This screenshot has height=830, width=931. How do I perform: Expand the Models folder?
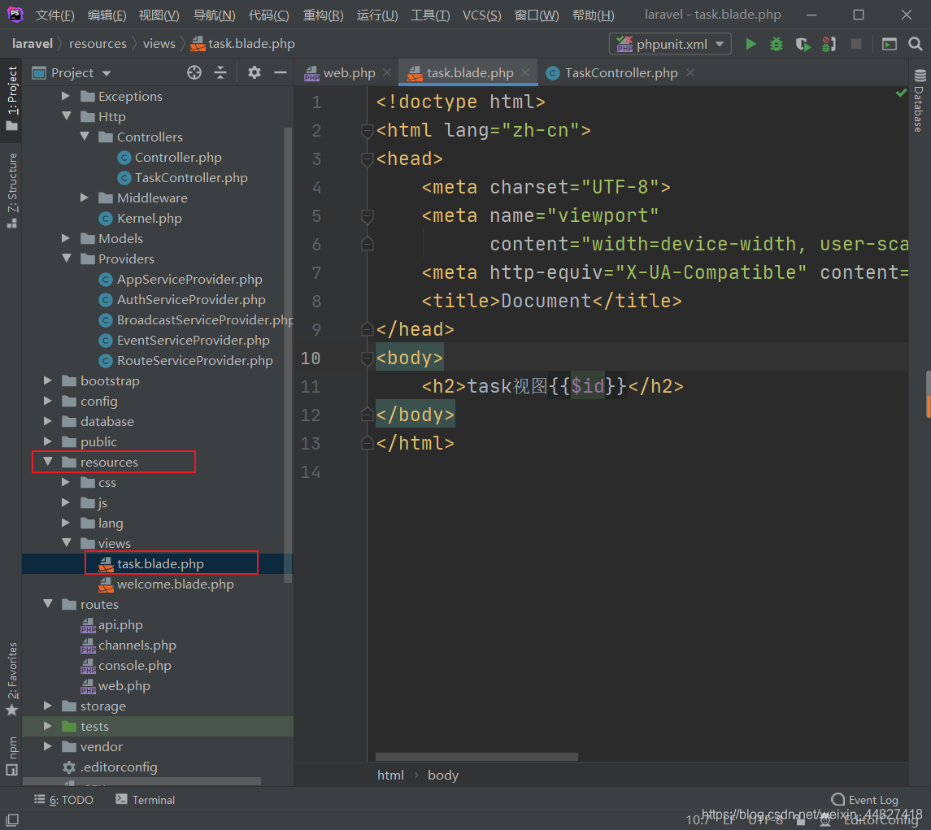click(x=66, y=238)
